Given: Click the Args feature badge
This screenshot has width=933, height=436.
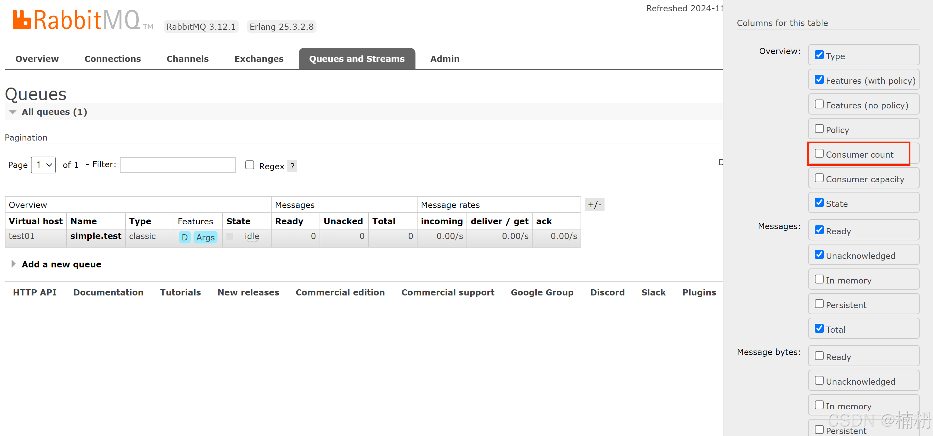Looking at the screenshot, I should click(206, 237).
